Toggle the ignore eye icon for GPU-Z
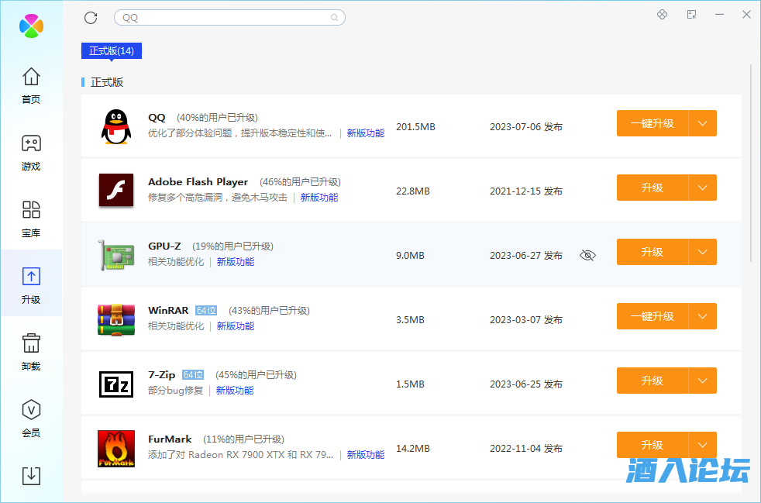Viewport: 761px width, 503px height. point(587,255)
